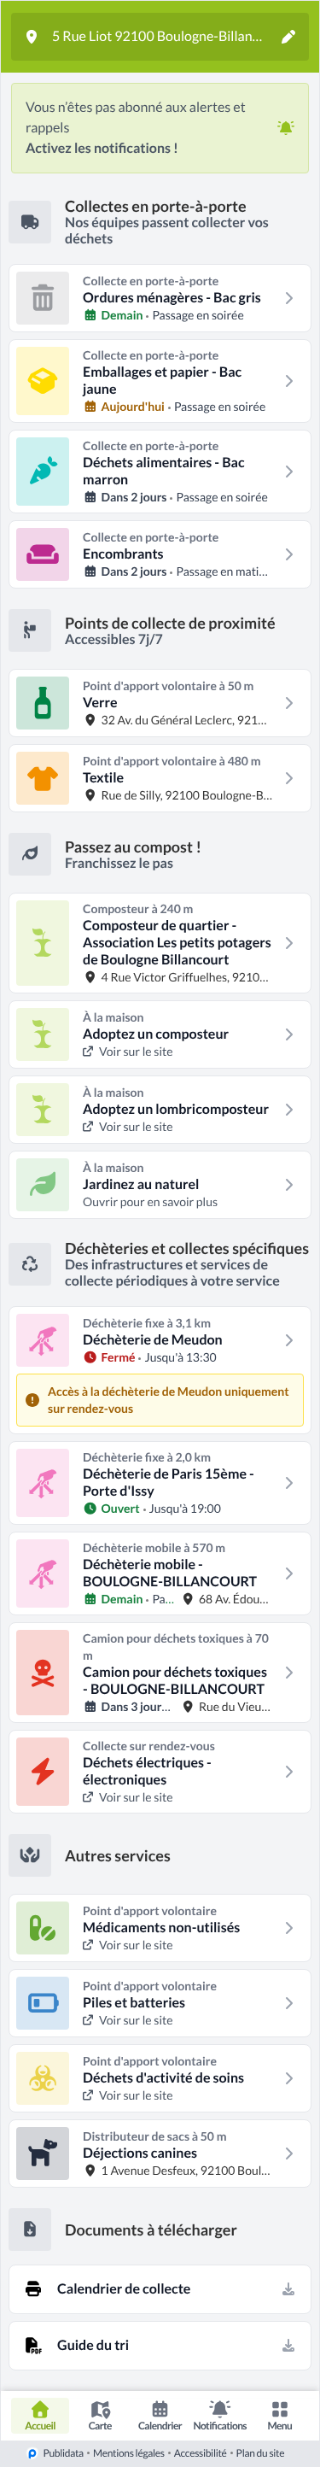Edit the address with the pencil icon
Screen dimensions: 320x2467
(288, 37)
